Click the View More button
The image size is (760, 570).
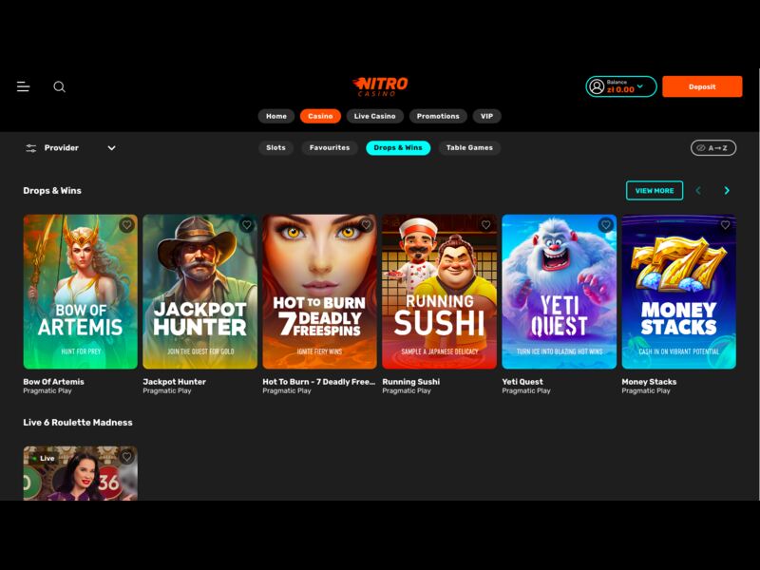[x=654, y=191]
